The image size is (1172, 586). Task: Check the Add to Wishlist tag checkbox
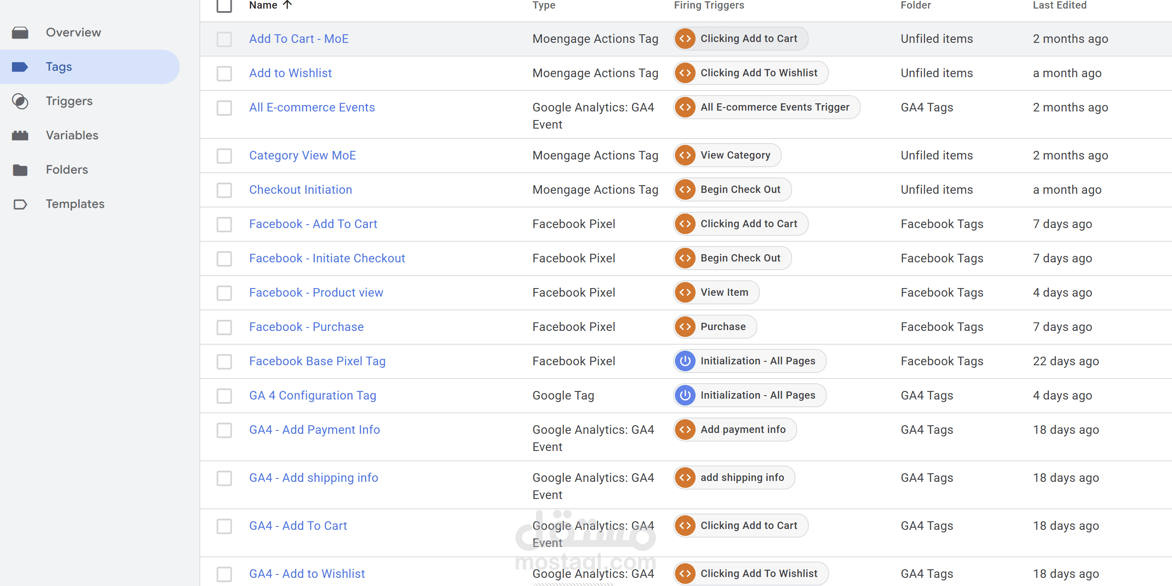[224, 73]
